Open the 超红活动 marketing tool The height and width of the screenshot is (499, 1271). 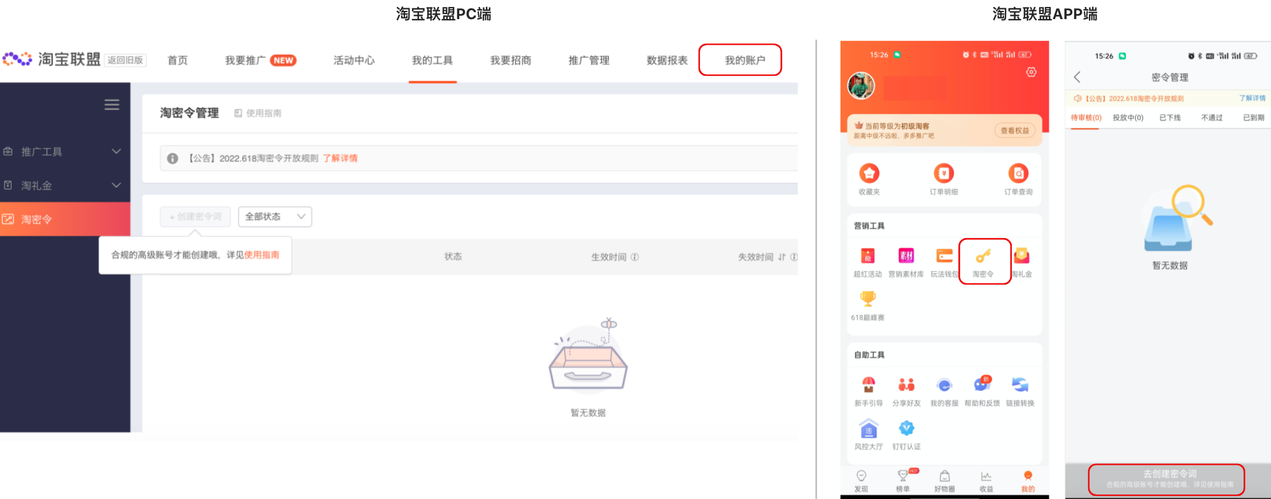pyautogui.click(x=867, y=263)
